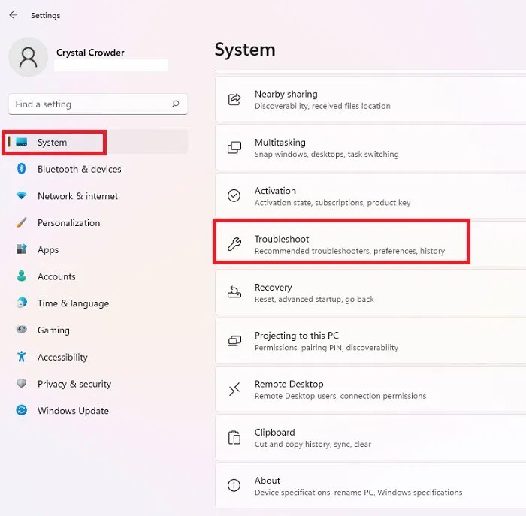This screenshot has height=516, width=526.
Task: Click the Clipboard icon
Action: tap(234, 438)
